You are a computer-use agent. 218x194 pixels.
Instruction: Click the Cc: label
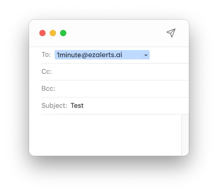point(47,72)
